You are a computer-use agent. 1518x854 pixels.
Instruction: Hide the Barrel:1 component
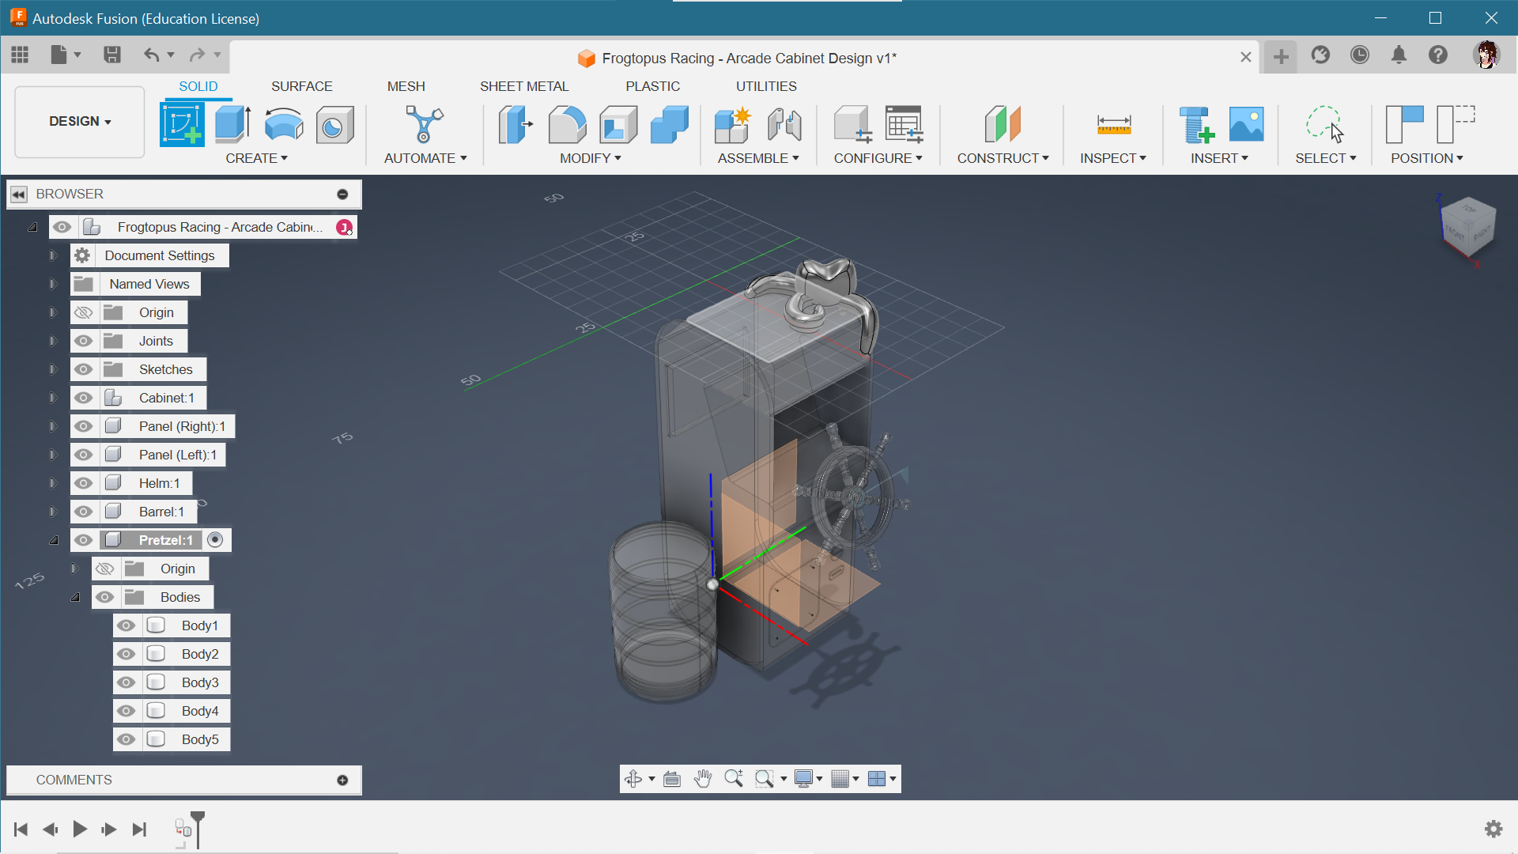[84, 512]
